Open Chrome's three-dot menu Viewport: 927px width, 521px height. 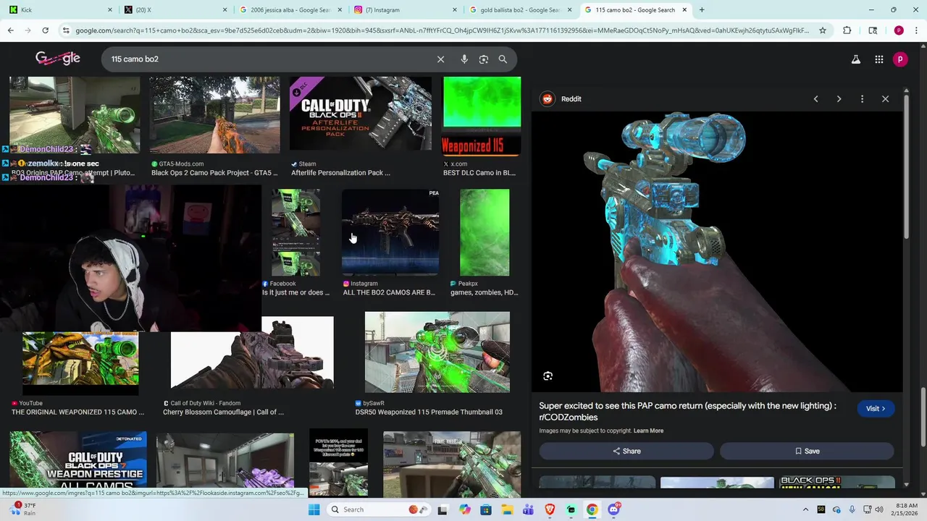[x=916, y=30]
